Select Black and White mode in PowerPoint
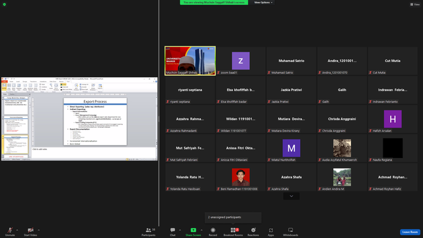 click(66, 90)
